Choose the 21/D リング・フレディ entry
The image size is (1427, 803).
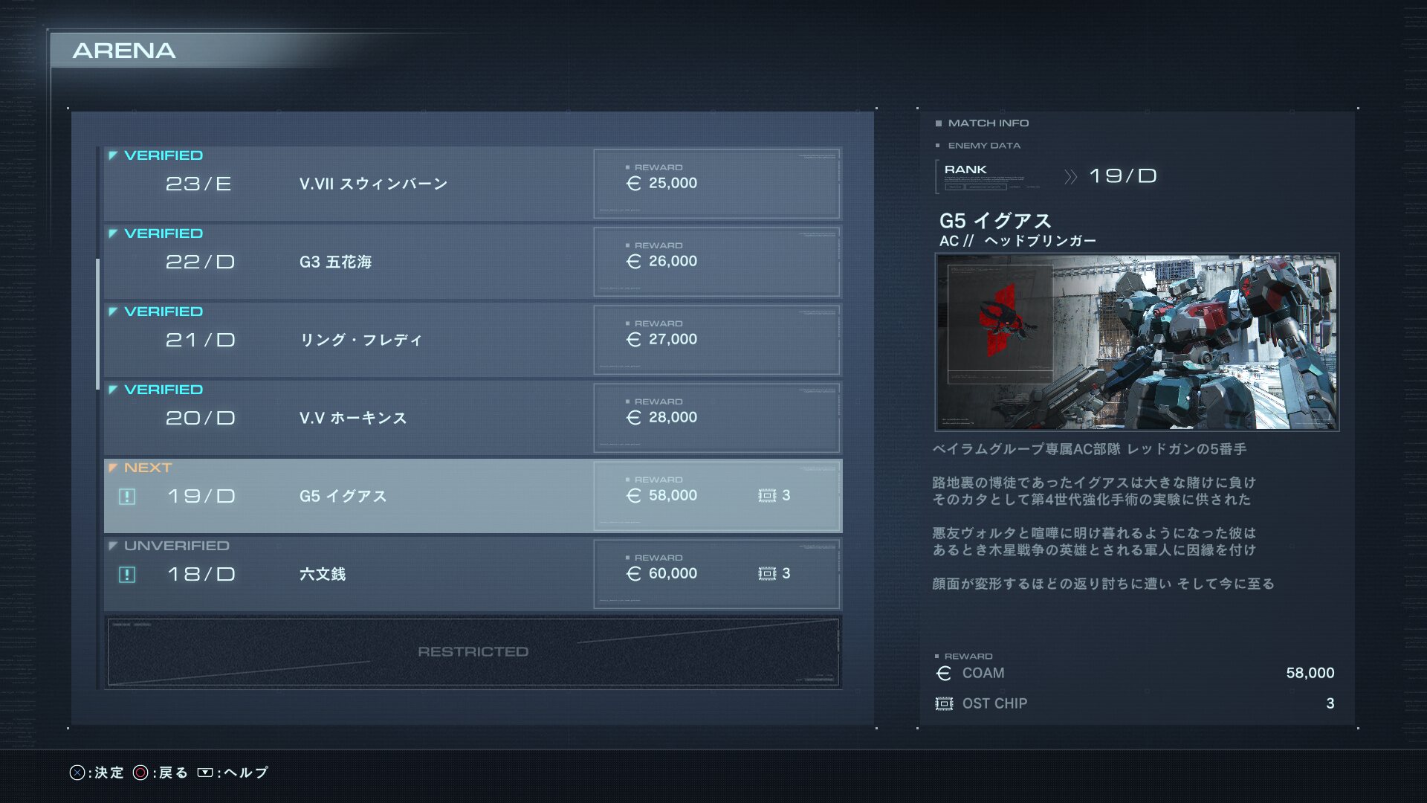click(473, 340)
